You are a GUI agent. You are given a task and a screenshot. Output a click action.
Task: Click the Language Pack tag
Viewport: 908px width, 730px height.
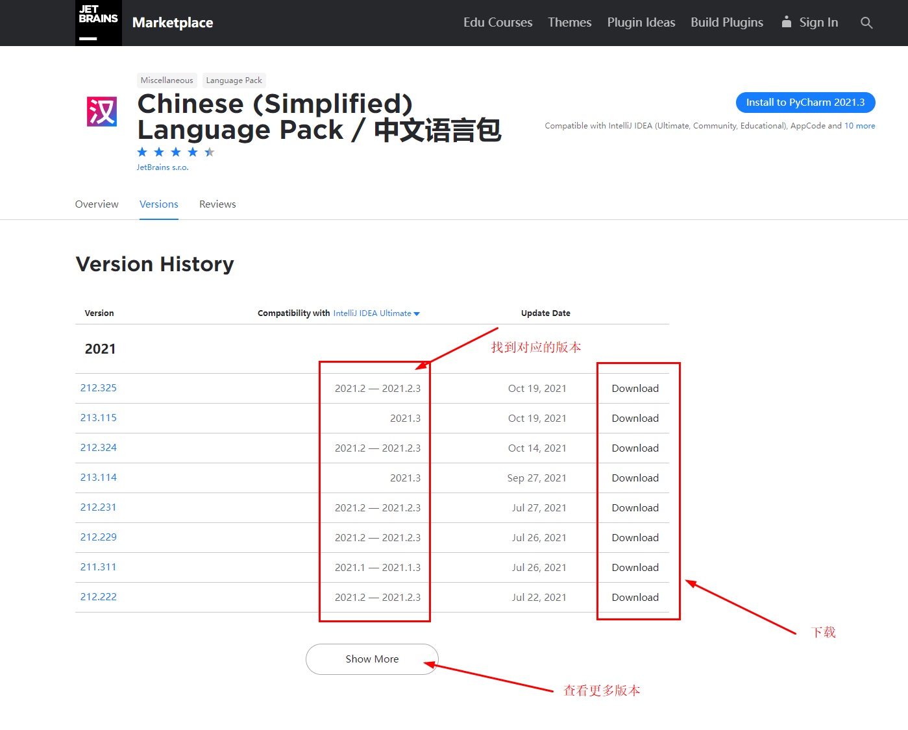point(234,80)
